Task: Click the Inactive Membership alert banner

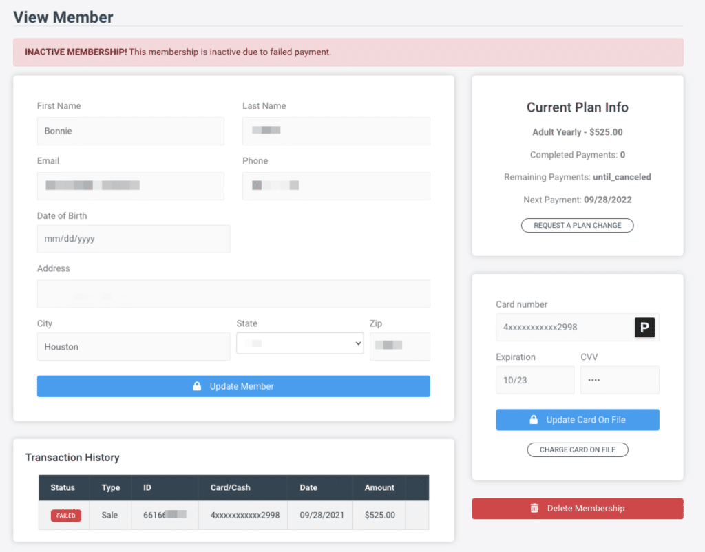Action: pos(348,52)
